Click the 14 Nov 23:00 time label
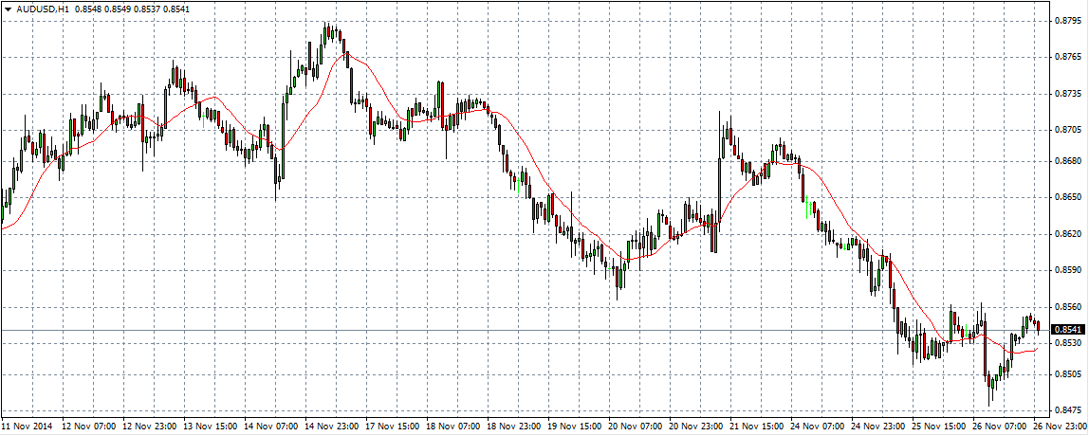 333,427
